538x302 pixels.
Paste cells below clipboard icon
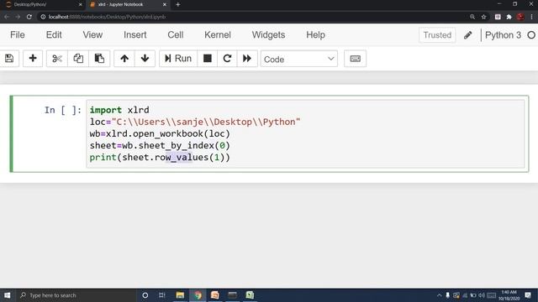tap(99, 59)
